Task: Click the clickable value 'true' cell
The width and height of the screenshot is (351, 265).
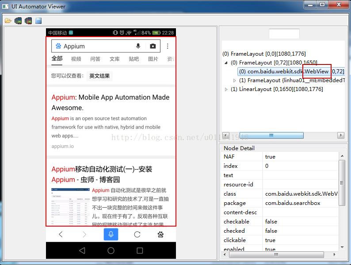Action: point(300,240)
